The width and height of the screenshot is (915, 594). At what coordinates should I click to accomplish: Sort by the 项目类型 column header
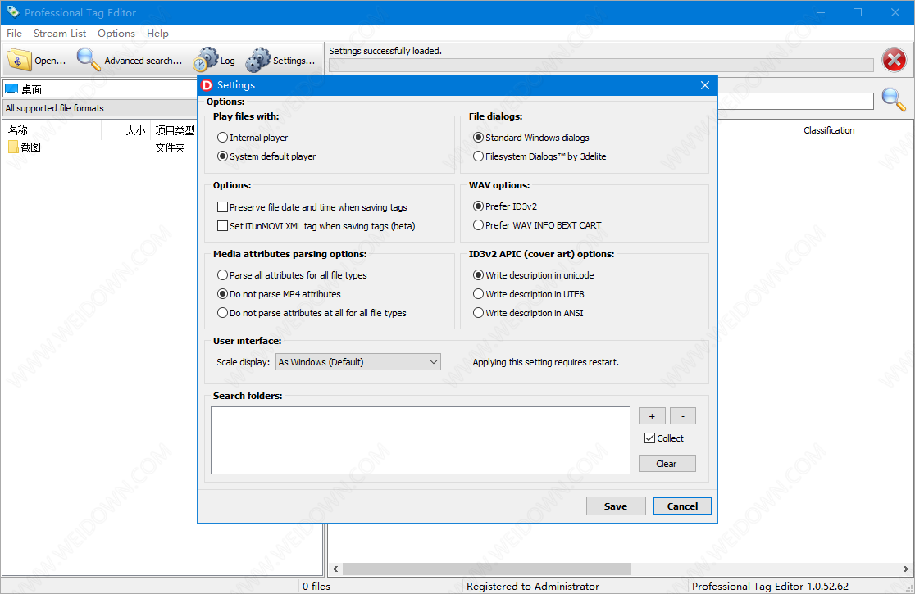point(175,130)
